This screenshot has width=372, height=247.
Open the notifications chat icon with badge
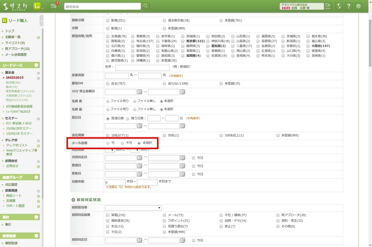pyautogui.click(x=53, y=6)
